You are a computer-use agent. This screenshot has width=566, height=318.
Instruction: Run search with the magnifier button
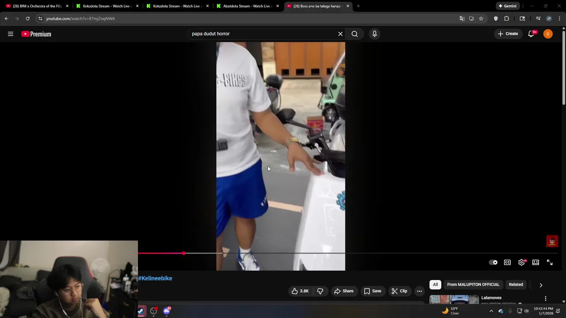click(355, 34)
